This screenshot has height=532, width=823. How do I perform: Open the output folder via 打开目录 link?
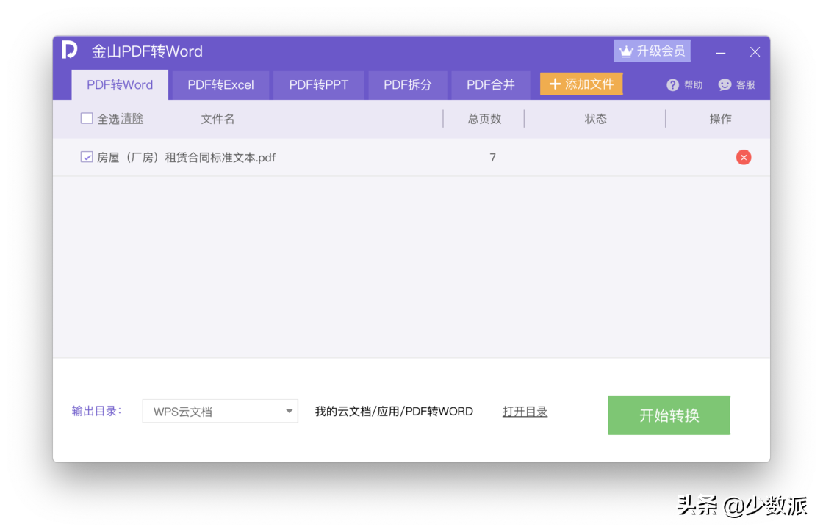tap(525, 412)
